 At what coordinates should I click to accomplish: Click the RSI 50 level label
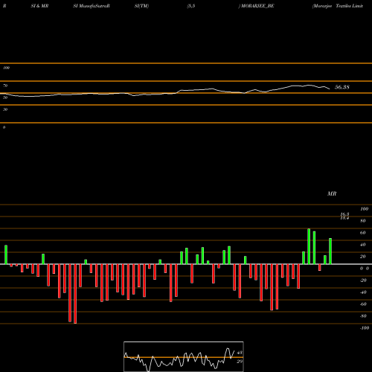(x=5, y=97)
